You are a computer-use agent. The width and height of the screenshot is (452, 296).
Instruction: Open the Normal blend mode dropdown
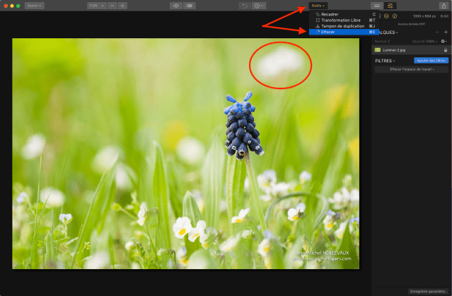coord(382,41)
